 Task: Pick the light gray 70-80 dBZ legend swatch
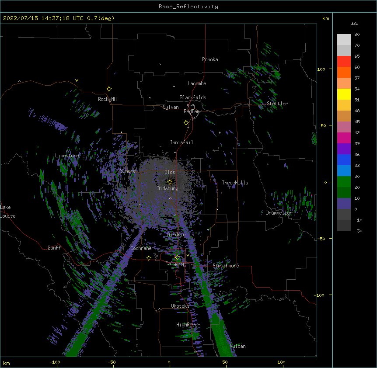click(x=344, y=40)
